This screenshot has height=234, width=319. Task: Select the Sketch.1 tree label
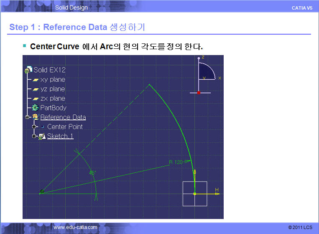(x=61, y=136)
